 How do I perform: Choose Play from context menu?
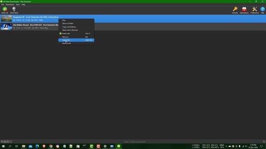[x=76, y=20]
